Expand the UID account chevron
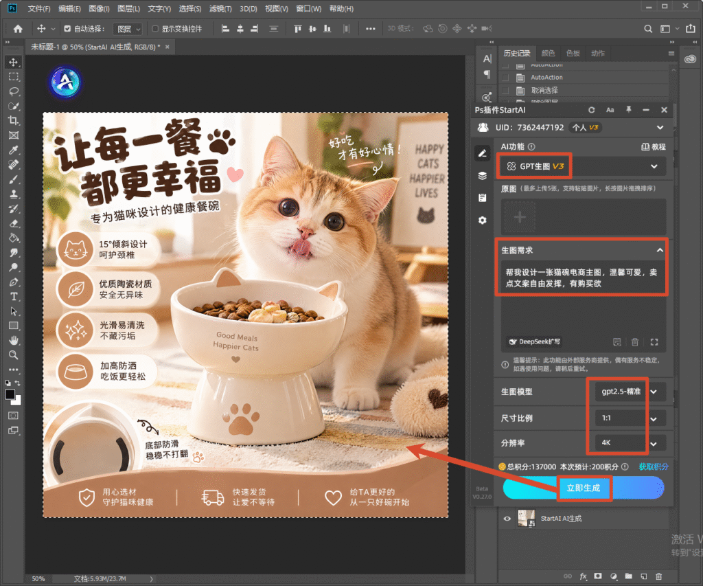703x586 pixels. [660, 128]
